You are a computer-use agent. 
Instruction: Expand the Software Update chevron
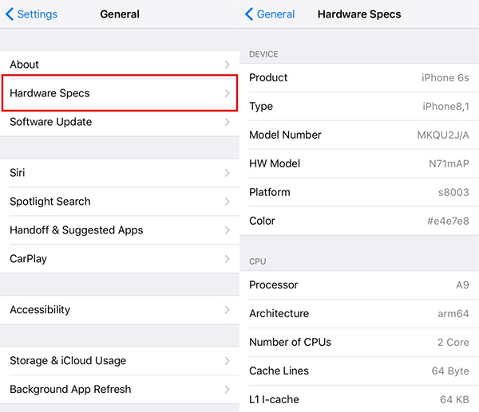click(x=227, y=122)
